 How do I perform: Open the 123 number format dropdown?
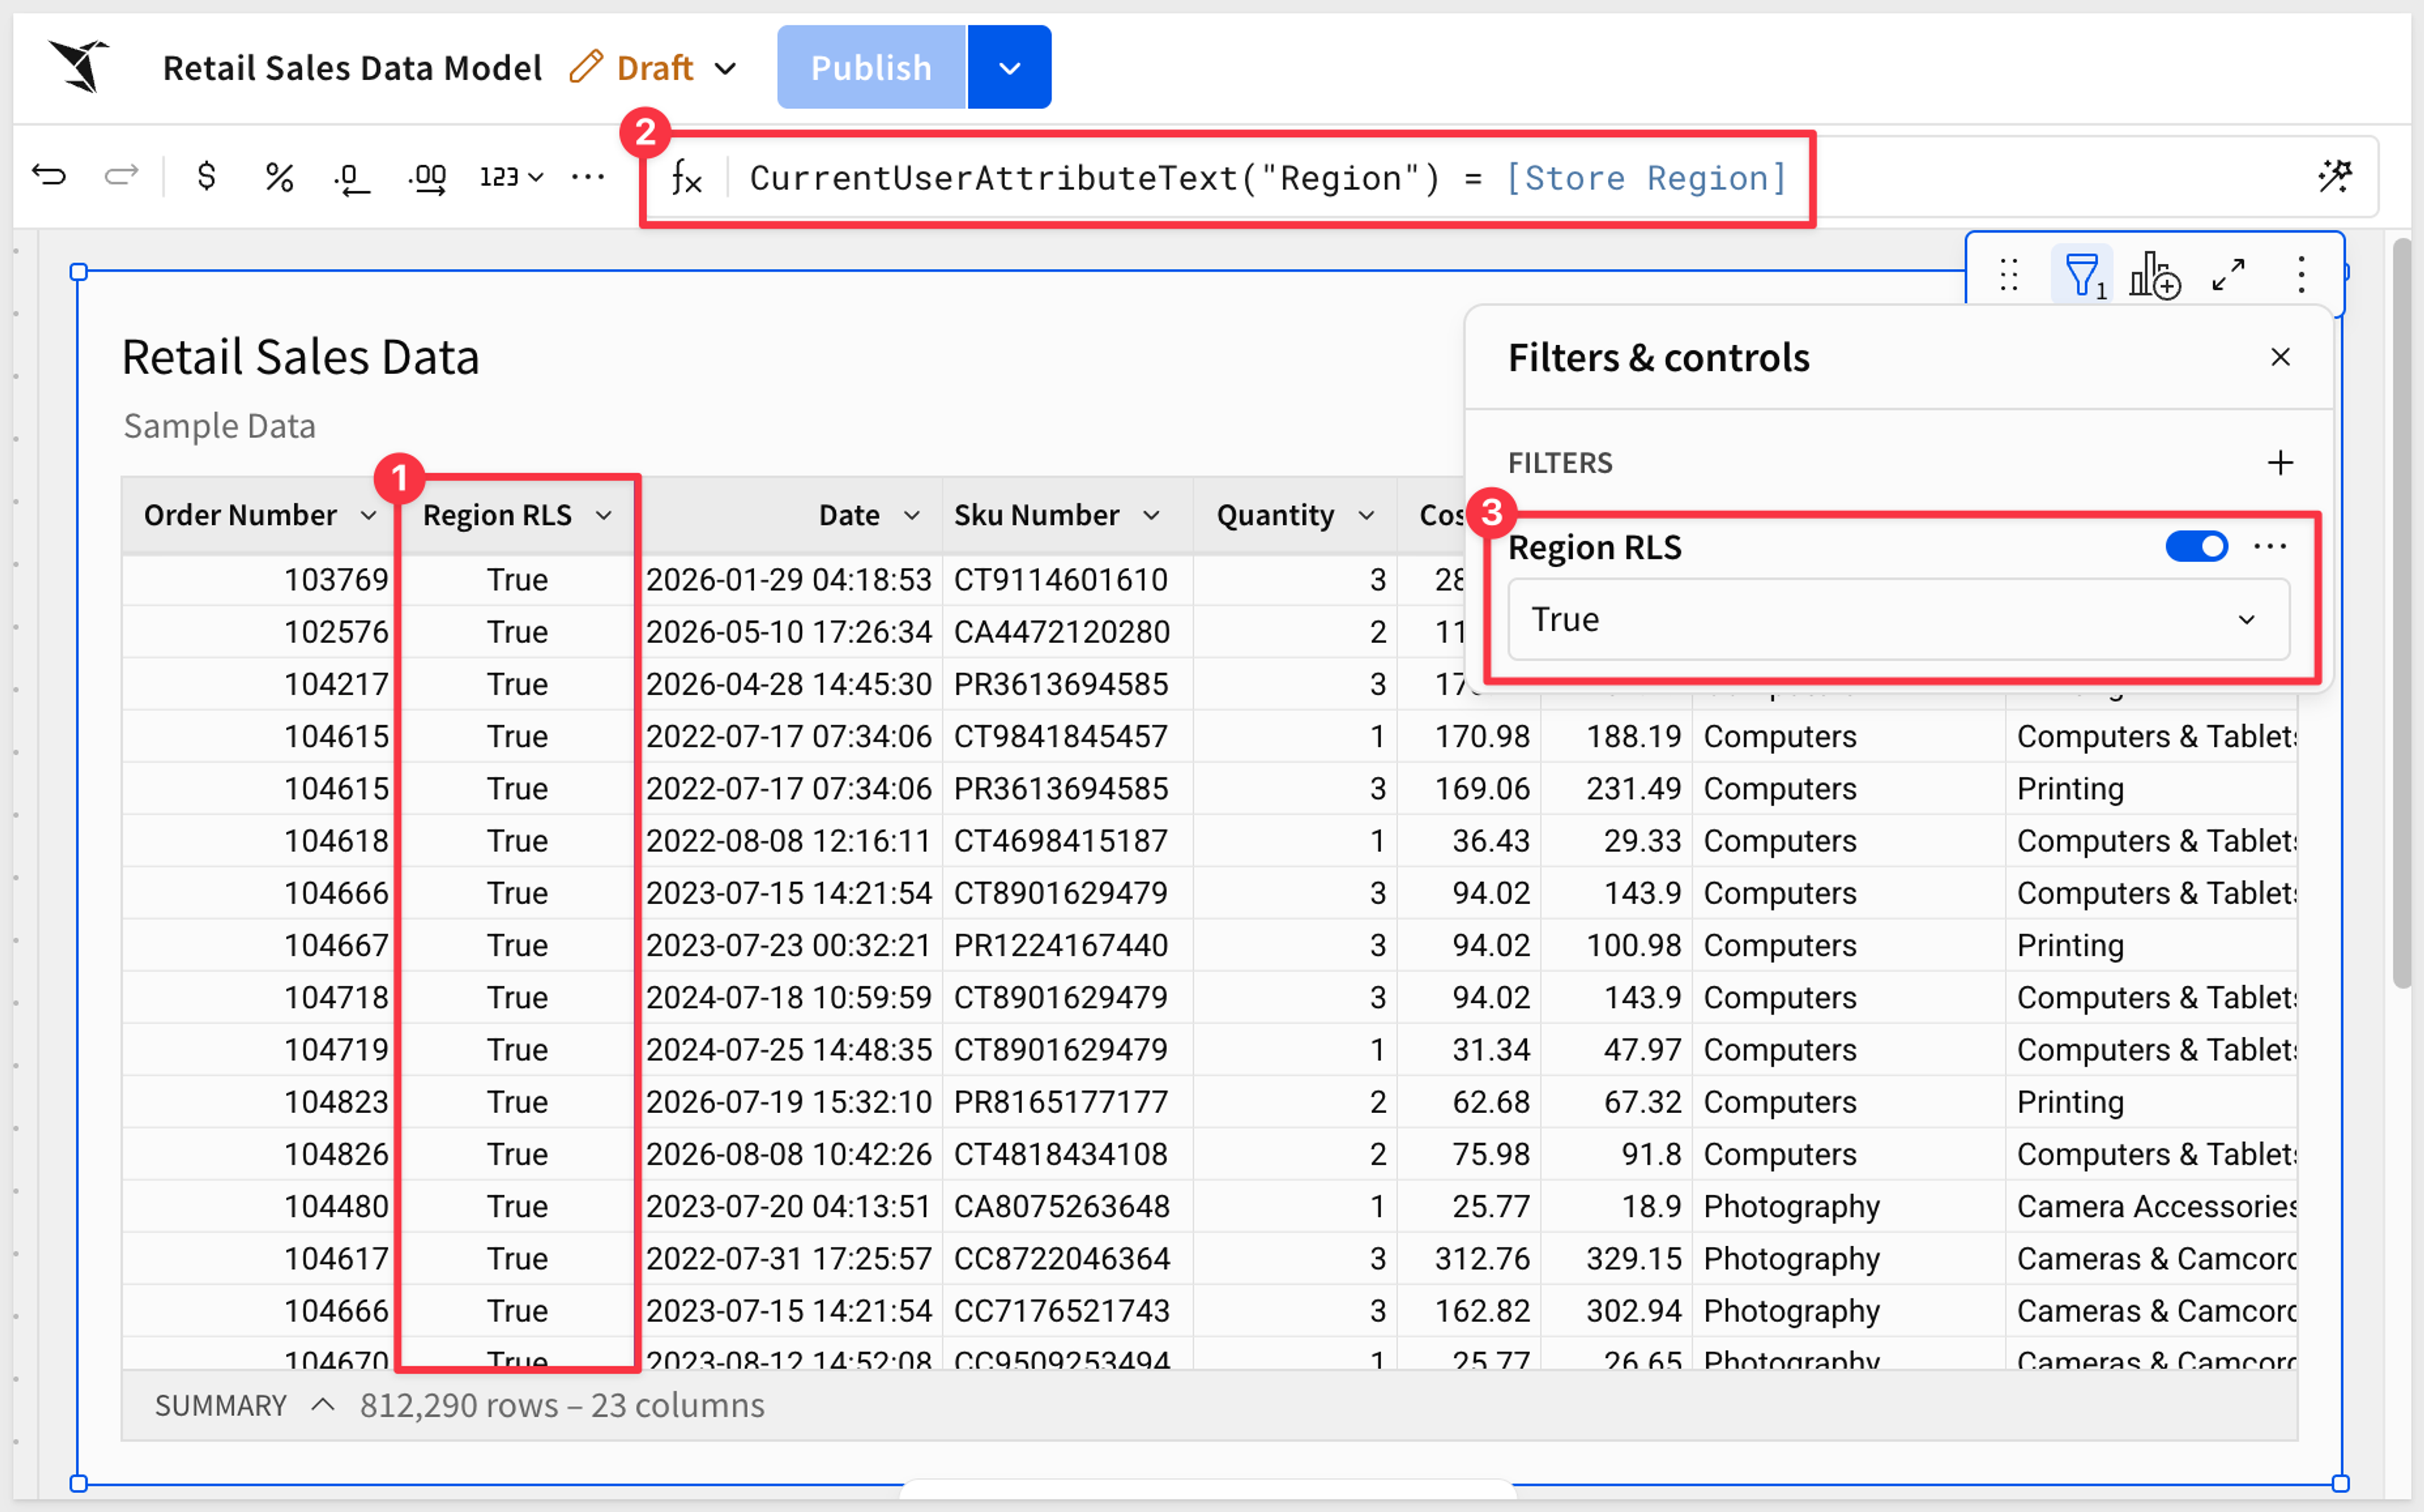coord(511,178)
